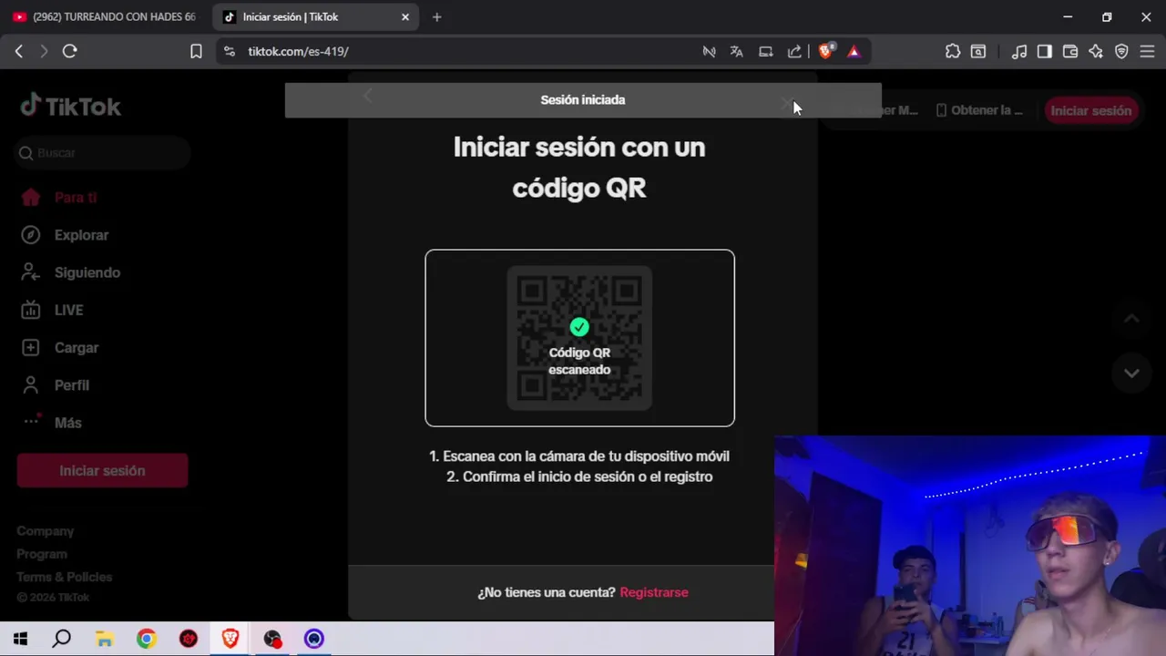
Task: Click the sidebar Iniciar sesión button
Action: 102,471
